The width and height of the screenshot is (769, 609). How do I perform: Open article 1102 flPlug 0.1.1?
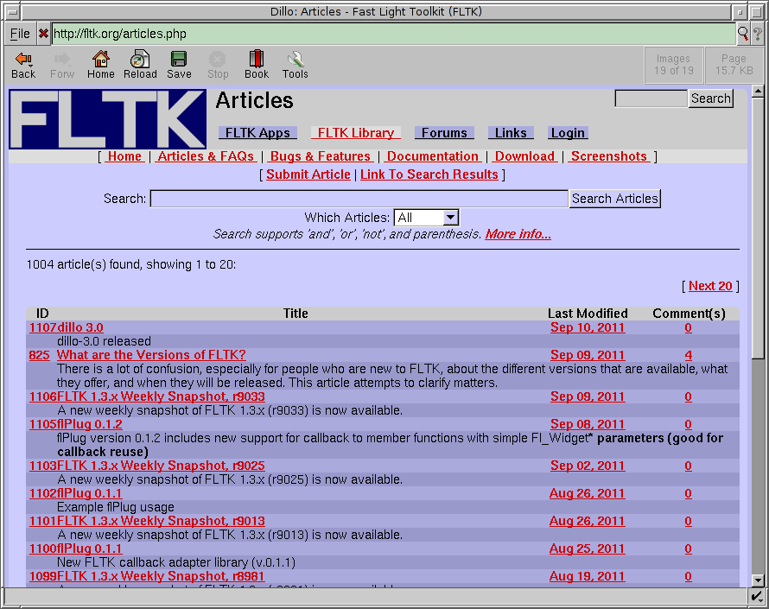(89, 493)
